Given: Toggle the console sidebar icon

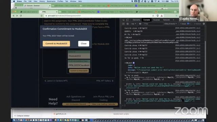Looking at the screenshot, I should point(123,24).
